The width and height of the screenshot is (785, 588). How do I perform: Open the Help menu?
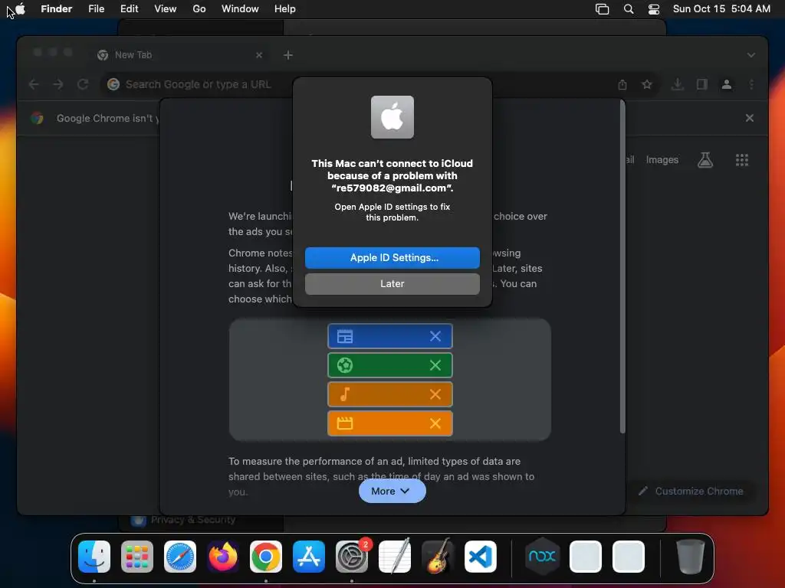[285, 8]
